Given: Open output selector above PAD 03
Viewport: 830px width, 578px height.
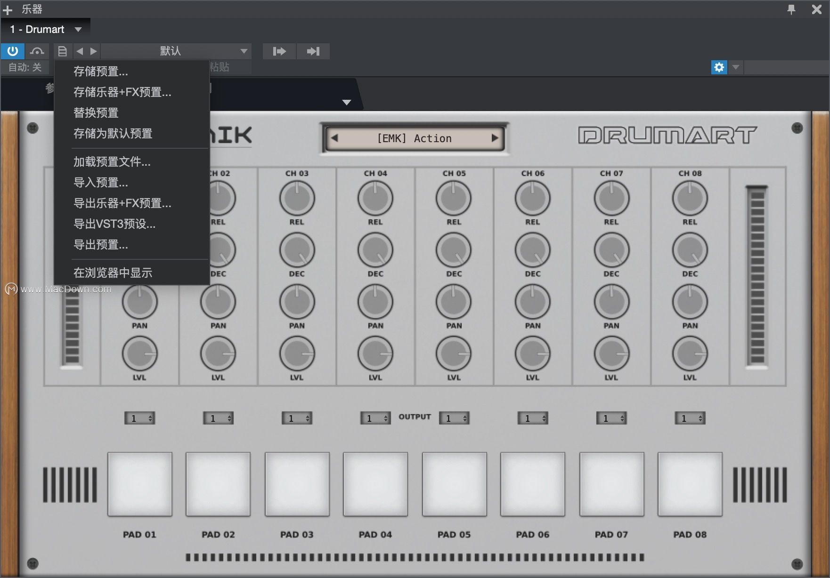Looking at the screenshot, I should click(x=297, y=418).
